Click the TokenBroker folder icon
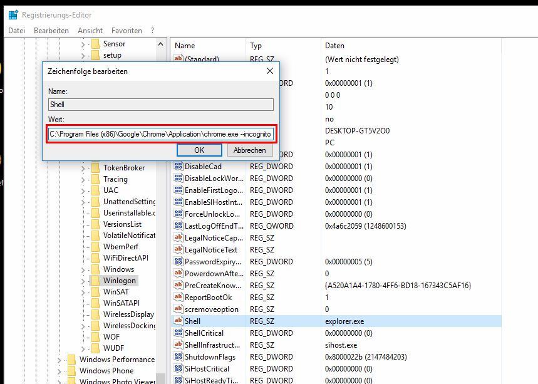The image size is (538, 384). [x=95, y=167]
